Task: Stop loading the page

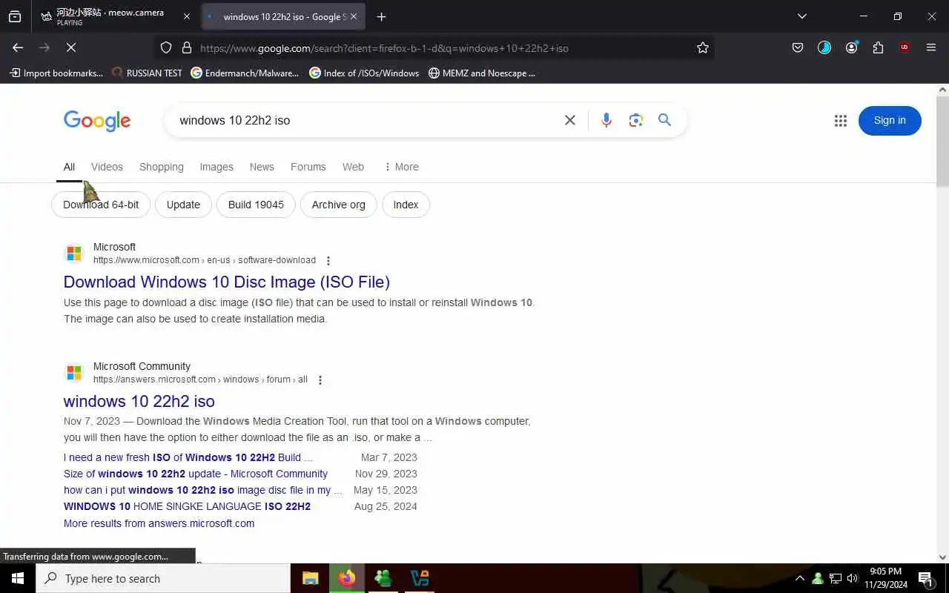Action: 71,47
